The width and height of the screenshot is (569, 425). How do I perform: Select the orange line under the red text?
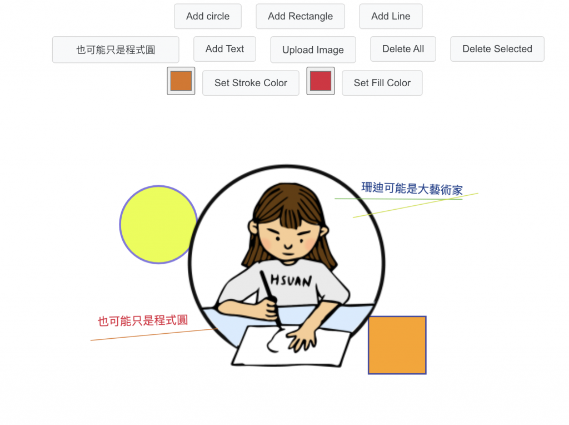[x=154, y=334]
